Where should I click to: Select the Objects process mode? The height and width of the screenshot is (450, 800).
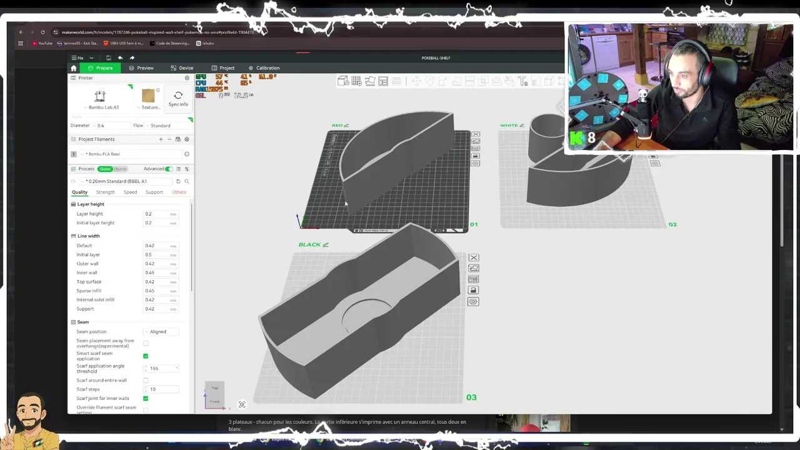pyautogui.click(x=120, y=169)
